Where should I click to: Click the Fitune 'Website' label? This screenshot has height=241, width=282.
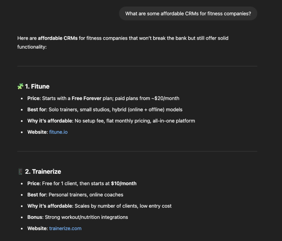click(37, 132)
